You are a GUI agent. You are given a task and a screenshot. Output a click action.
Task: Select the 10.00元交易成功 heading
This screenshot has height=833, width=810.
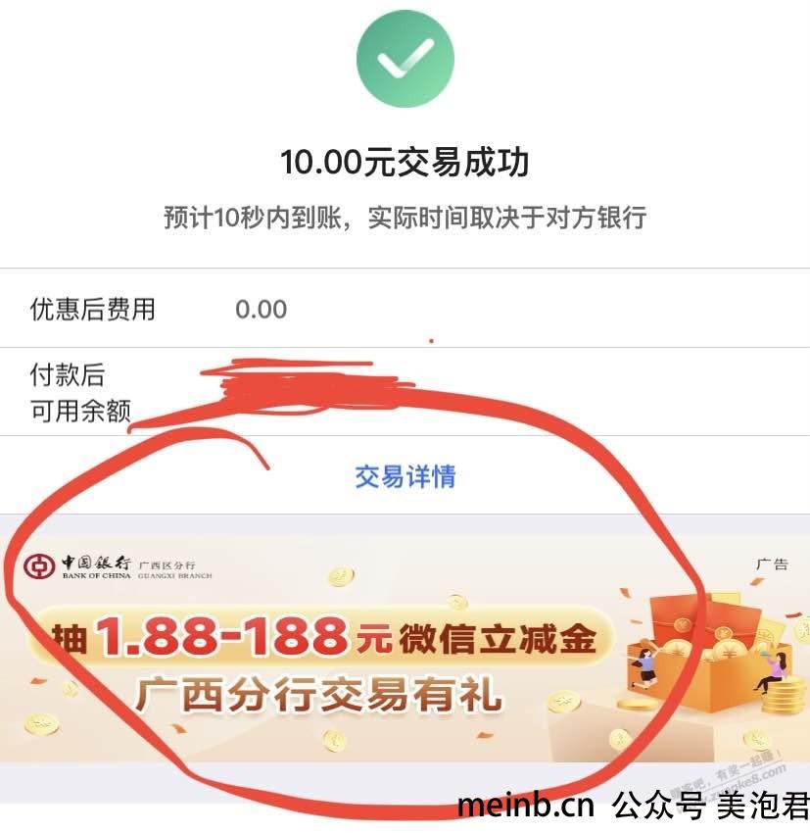coord(405,162)
